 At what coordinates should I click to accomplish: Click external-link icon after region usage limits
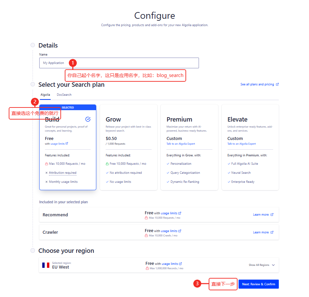click(181, 264)
